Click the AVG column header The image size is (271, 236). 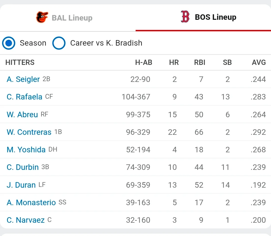(x=259, y=62)
